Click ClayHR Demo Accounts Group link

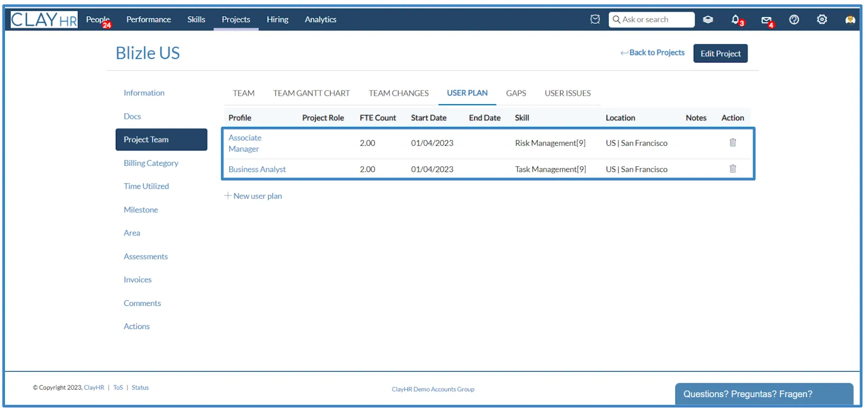point(433,389)
